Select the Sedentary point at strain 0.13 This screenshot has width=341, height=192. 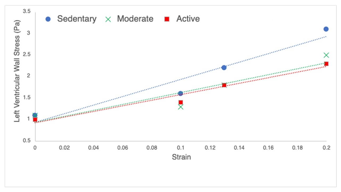tap(224, 67)
